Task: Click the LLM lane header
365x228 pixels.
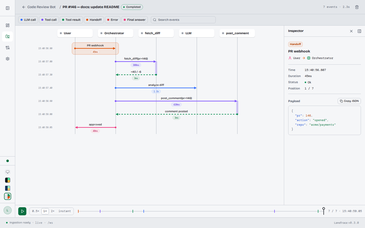Action: tap(197, 33)
